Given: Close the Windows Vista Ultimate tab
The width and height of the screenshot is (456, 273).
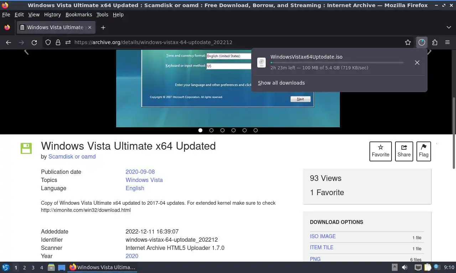Looking at the screenshot, I should (90, 27).
